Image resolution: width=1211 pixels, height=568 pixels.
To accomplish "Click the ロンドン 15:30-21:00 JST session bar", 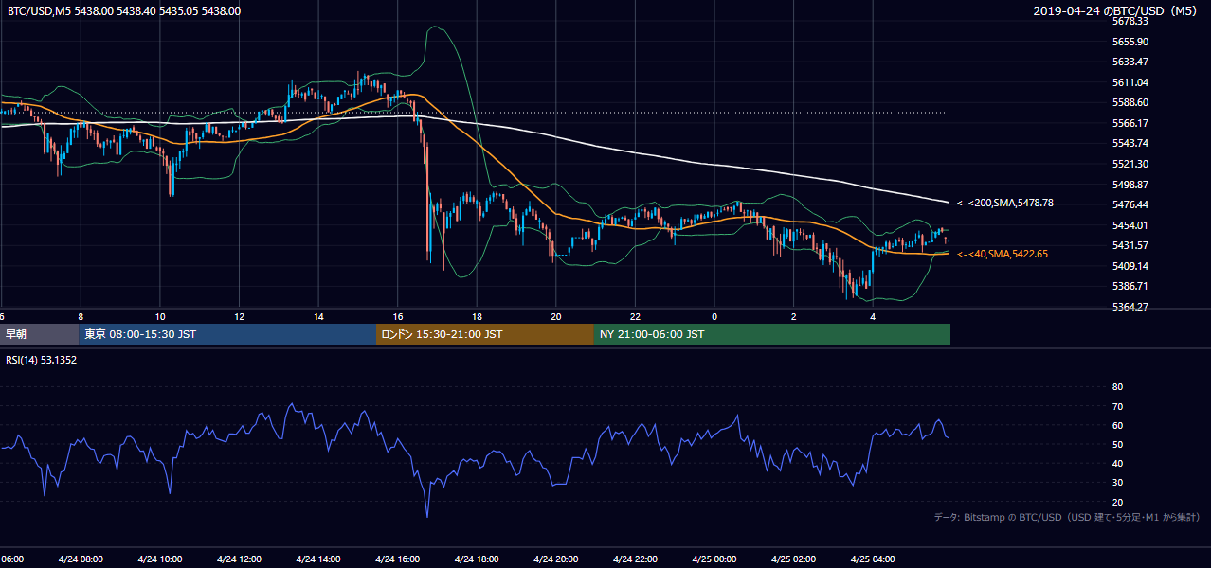I will point(485,334).
